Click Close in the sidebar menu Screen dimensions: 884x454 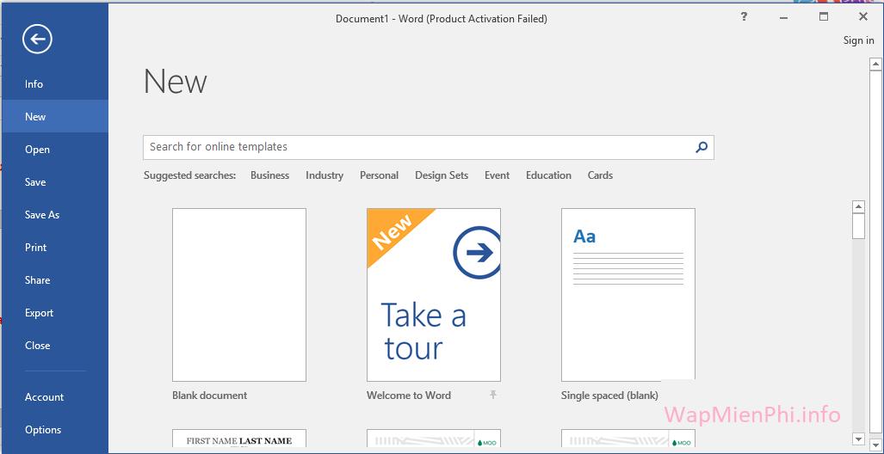click(54, 346)
